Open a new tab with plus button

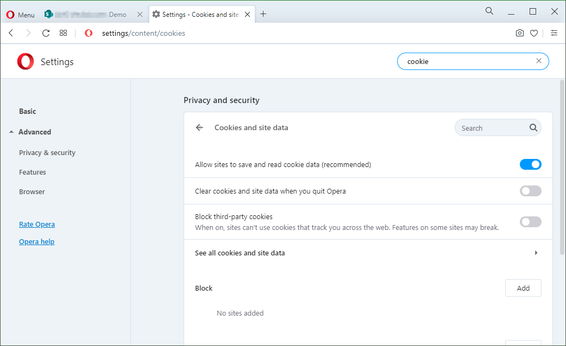263,14
